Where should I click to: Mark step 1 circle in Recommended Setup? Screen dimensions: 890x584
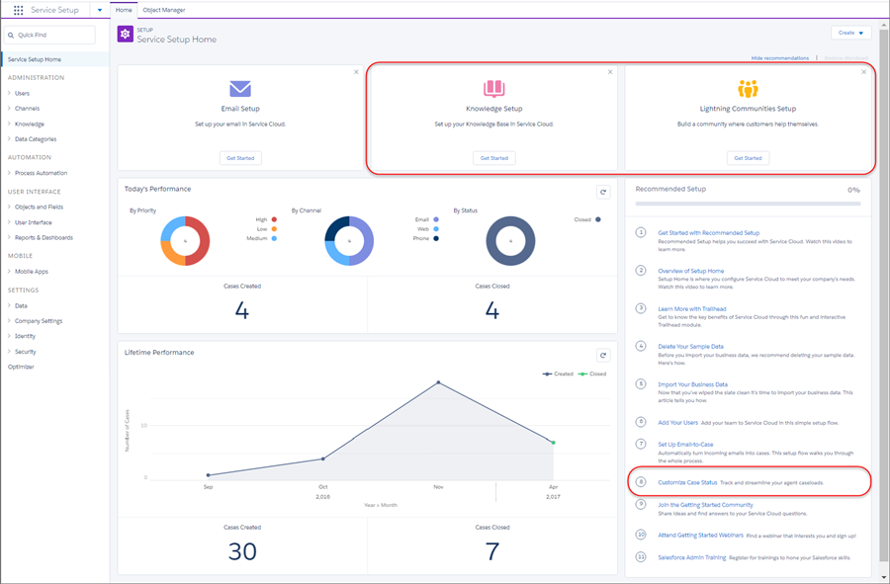(641, 232)
